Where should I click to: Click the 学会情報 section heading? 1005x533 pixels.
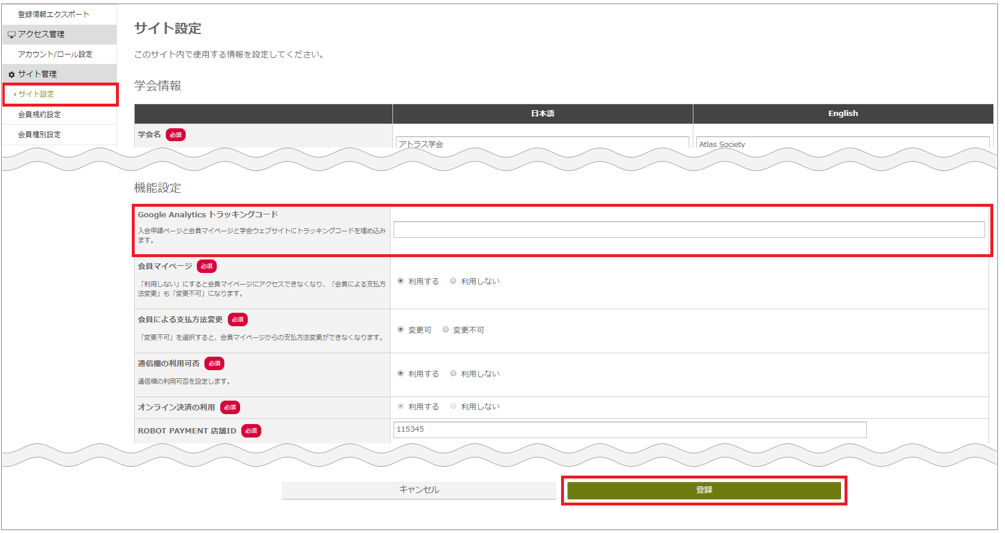point(158,86)
